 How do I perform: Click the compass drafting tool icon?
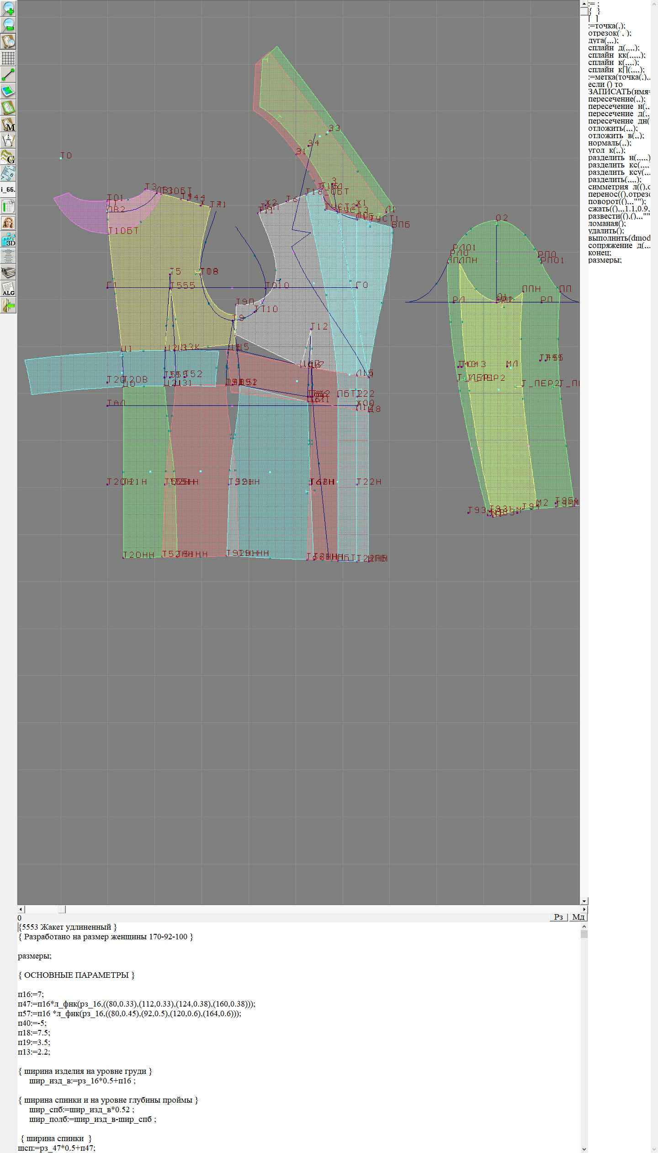[x=8, y=140]
